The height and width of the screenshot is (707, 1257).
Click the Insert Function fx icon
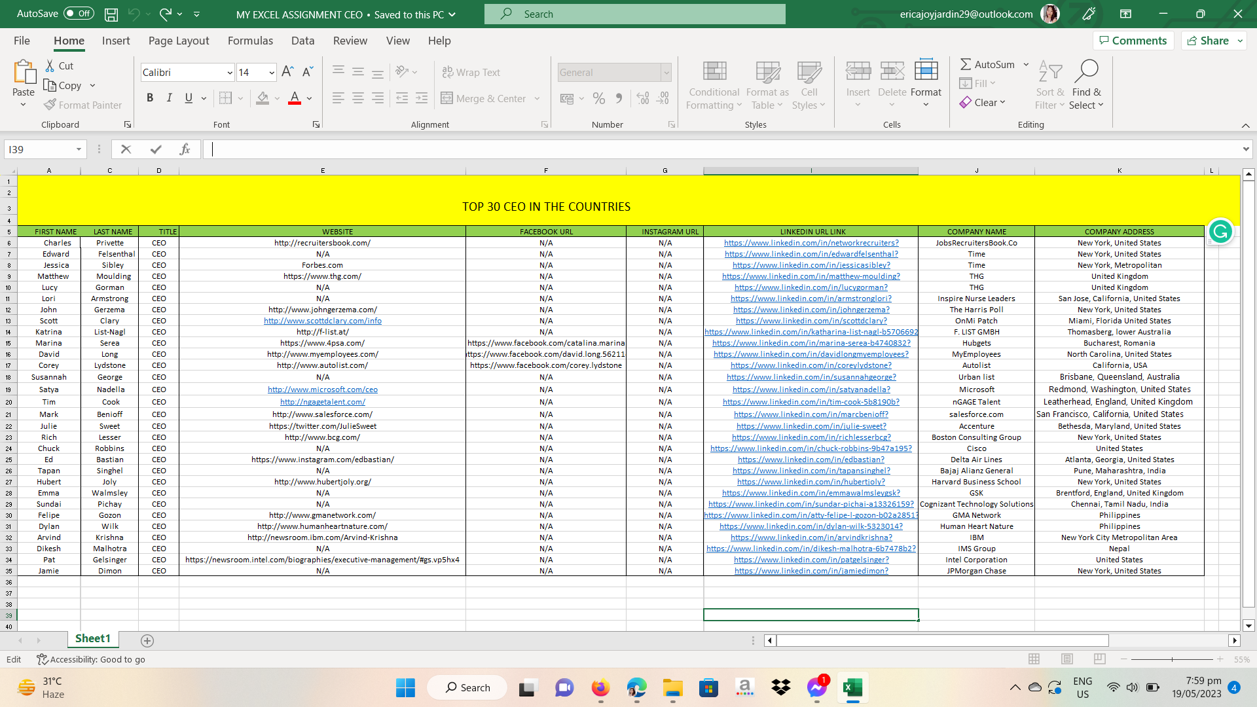click(185, 149)
